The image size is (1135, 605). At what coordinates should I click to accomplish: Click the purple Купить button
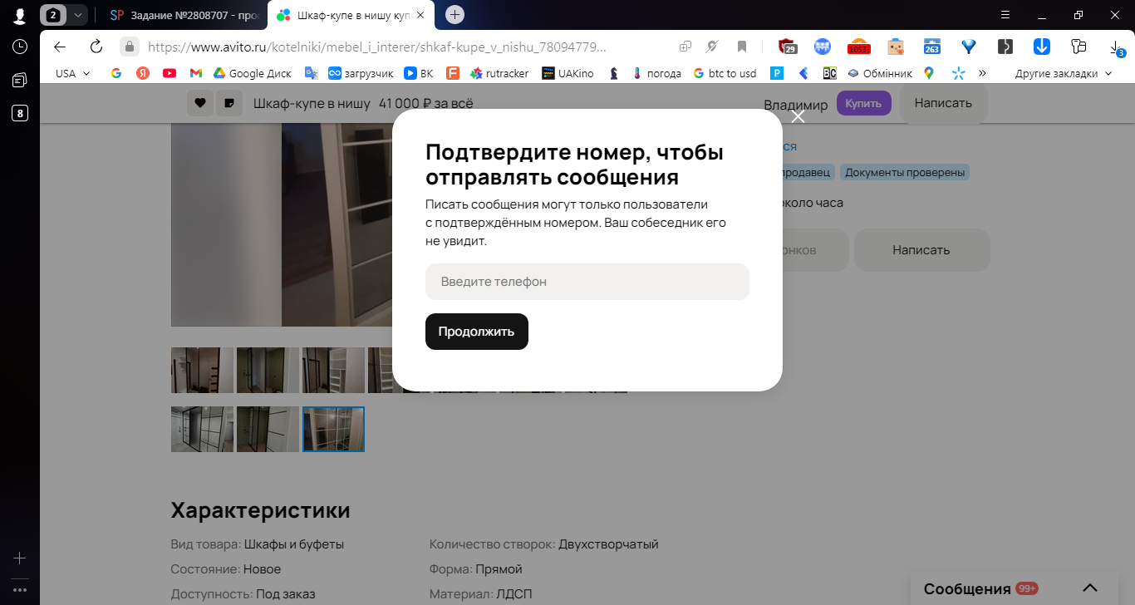tap(864, 103)
